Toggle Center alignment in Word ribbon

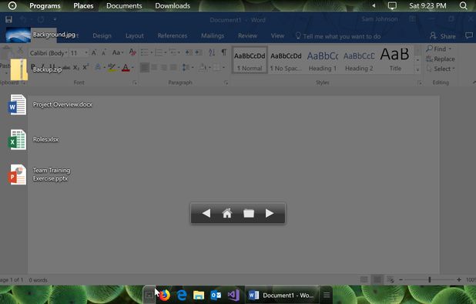point(154,67)
